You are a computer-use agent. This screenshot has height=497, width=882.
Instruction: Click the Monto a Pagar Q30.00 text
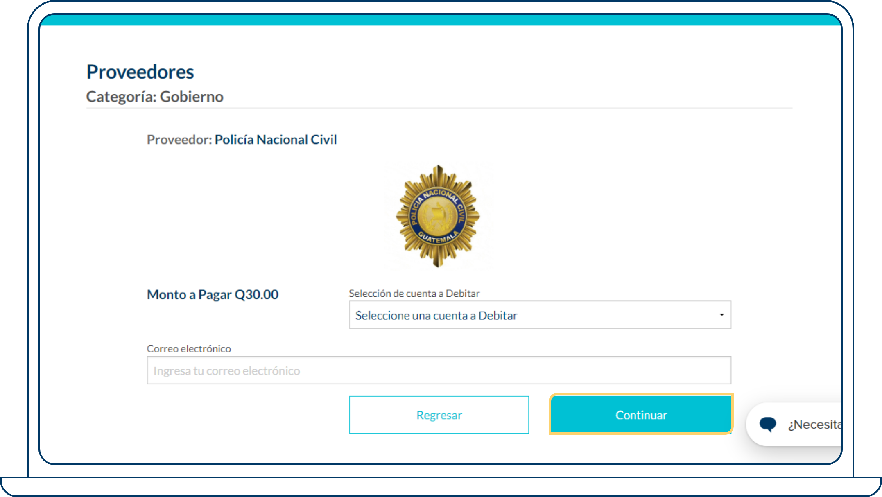213,294
